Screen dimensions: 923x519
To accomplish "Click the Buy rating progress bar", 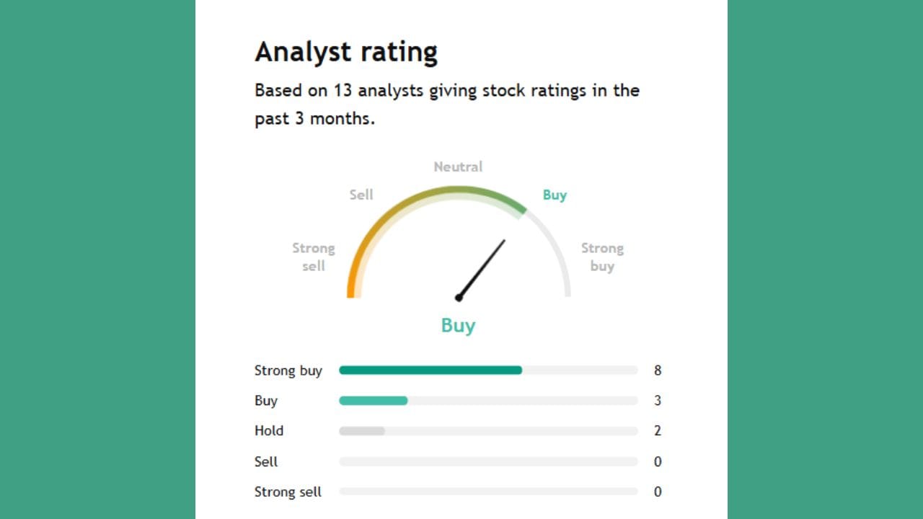I will (374, 401).
